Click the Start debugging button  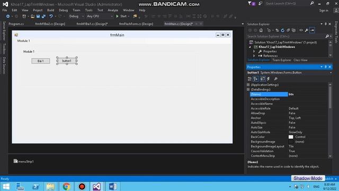point(121,16)
